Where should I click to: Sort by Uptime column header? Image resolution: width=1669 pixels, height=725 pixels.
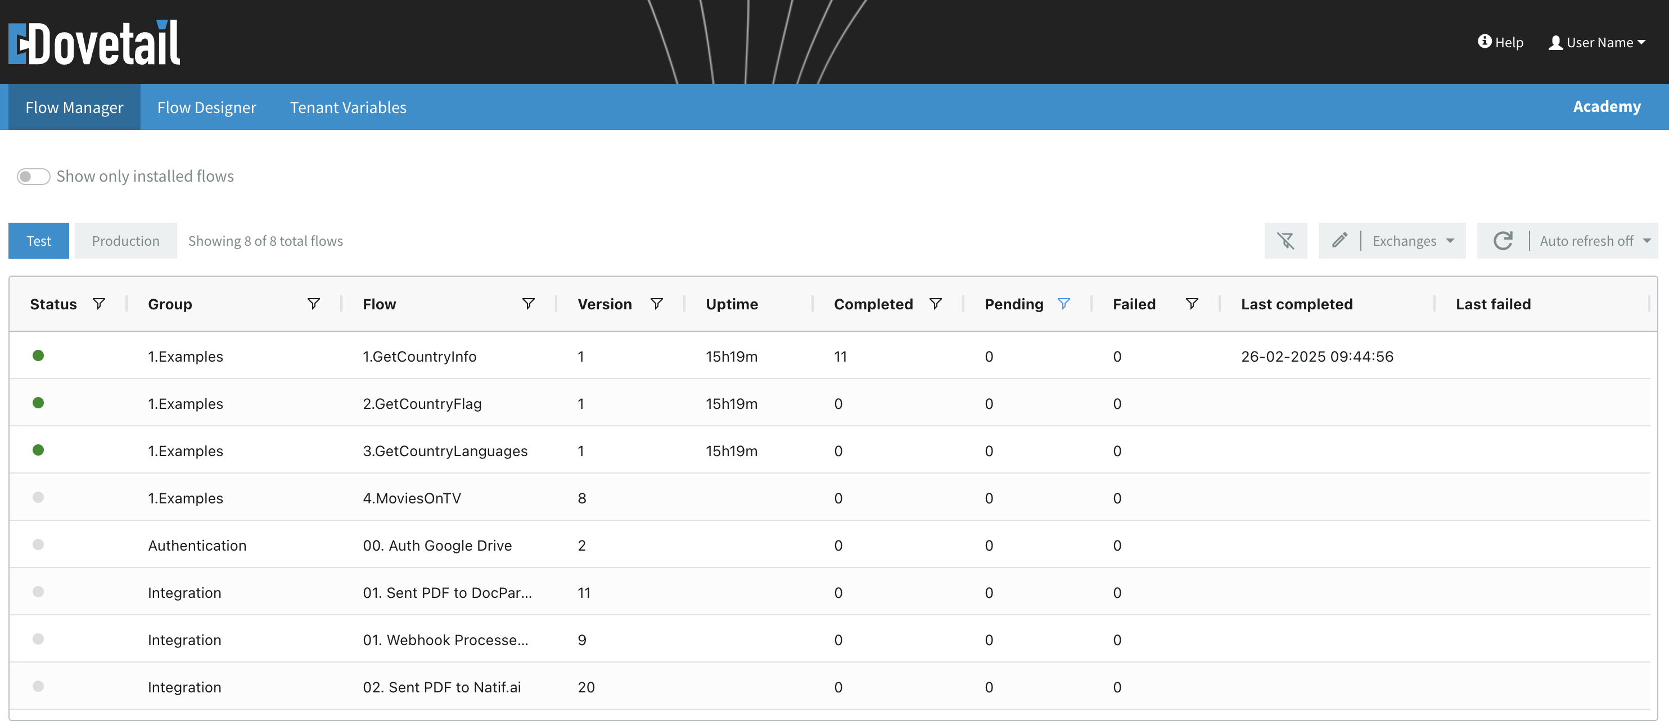(732, 304)
